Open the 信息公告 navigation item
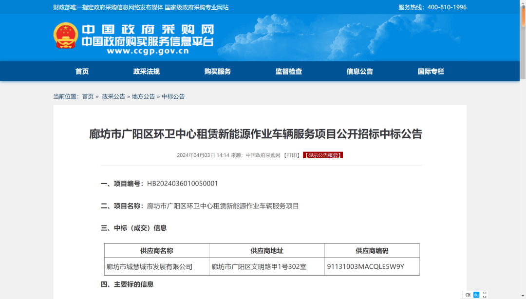Viewport: 526px width, 299px height. 360,72
